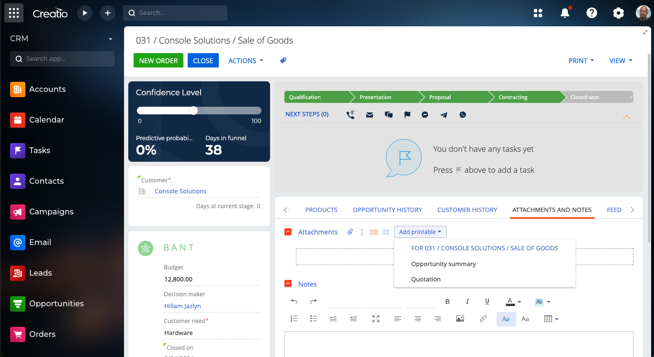Screen dimensions: 654x357
Task: Open the help question mark icon
Action: [x=592, y=13]
